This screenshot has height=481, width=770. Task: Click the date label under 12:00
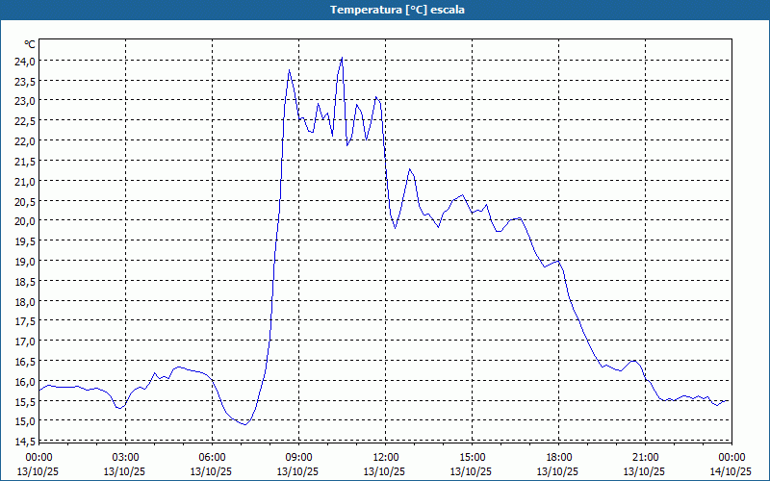[x=384, y=471]
